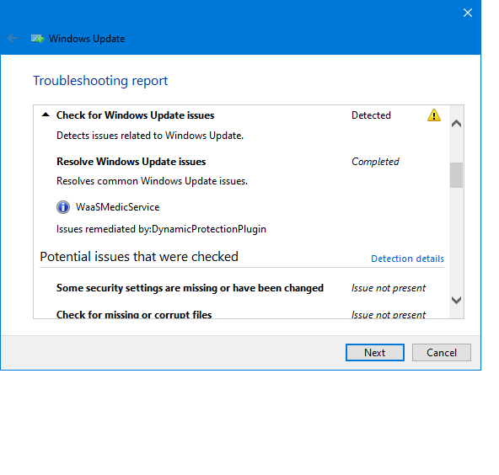This screenshot has height=475, width=499.
Task: Collapse the Check for Windows Update issues section
Action: [46, 115]
